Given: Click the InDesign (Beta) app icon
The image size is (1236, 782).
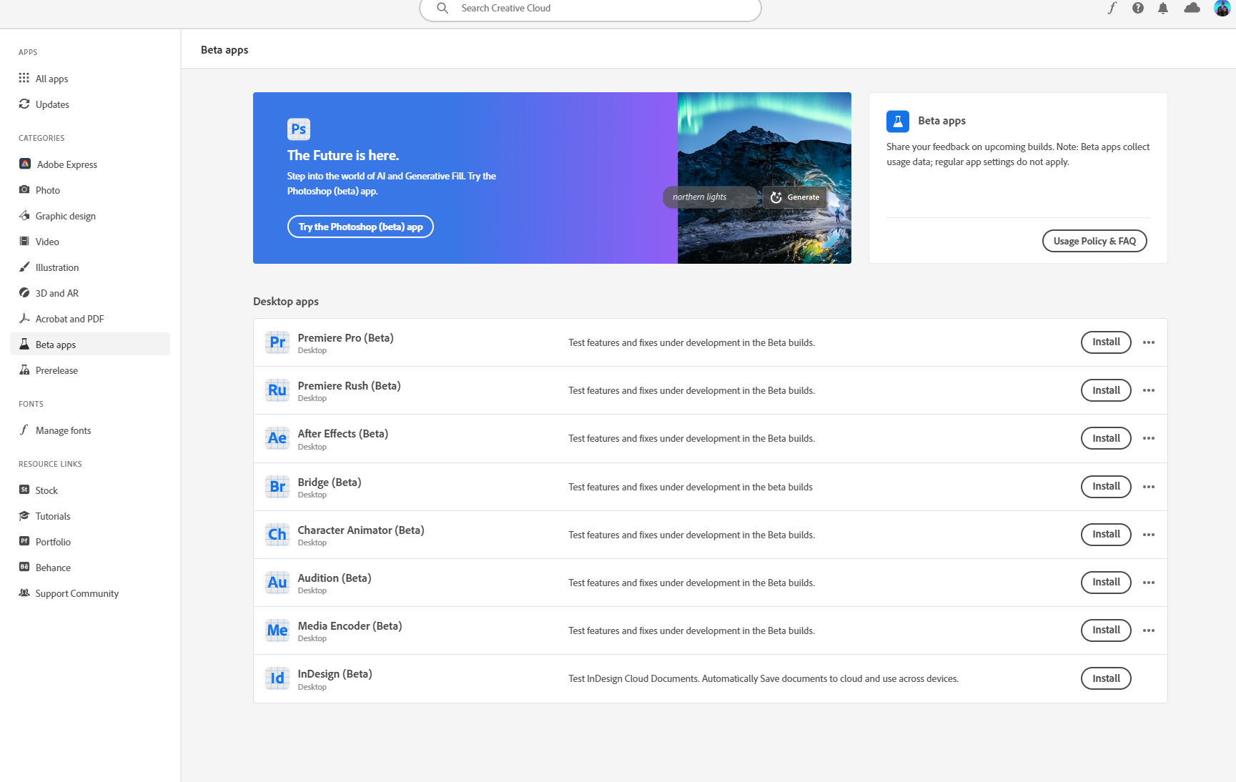Looking at the screenshot, I should [x=277, y=678].
